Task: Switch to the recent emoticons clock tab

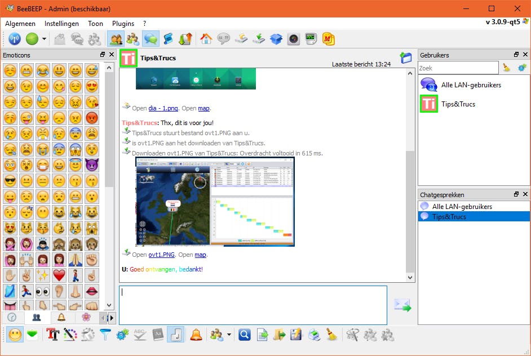Action: pos(12,318)
